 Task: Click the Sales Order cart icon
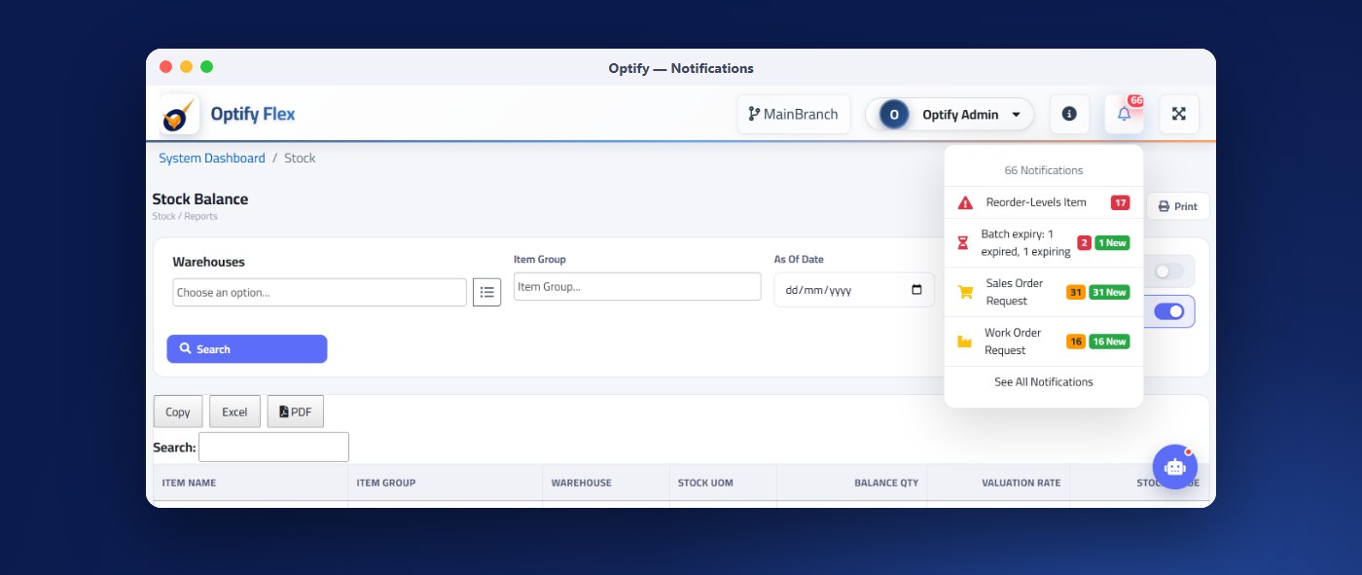[x=965, y=292]
